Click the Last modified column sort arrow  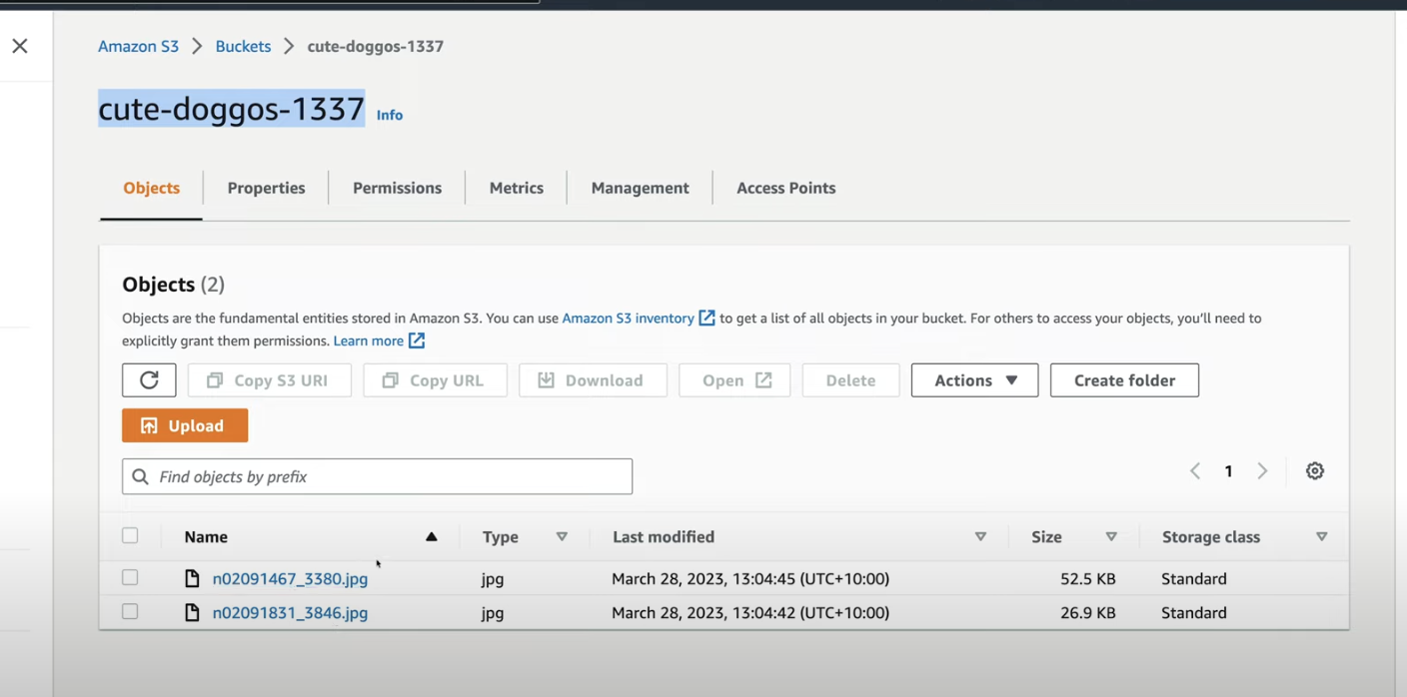(980, 536)
